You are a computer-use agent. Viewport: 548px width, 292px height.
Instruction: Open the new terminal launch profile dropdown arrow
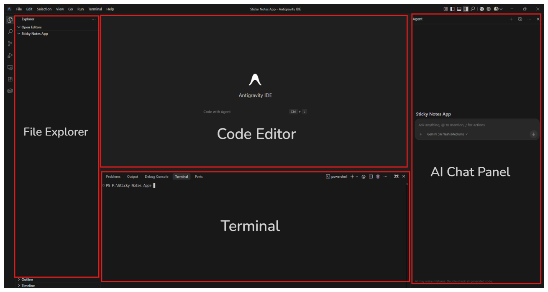[357, 177]
